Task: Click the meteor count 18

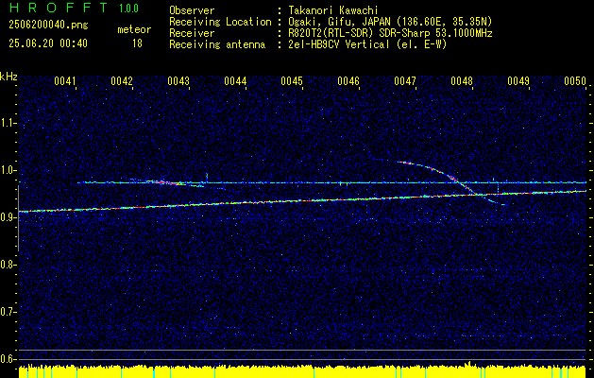Action: [x=137, y=43]
